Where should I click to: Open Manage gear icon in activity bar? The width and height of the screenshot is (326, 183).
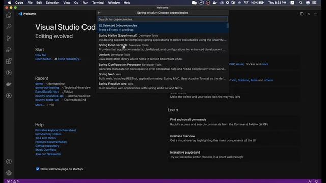[x=9, y=173]
